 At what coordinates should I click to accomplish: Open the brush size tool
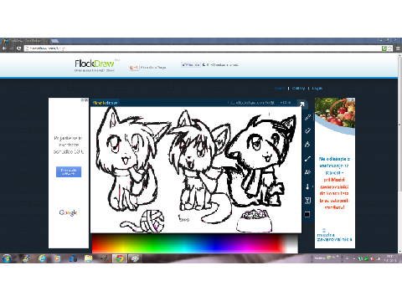click(x=307, y=186)
